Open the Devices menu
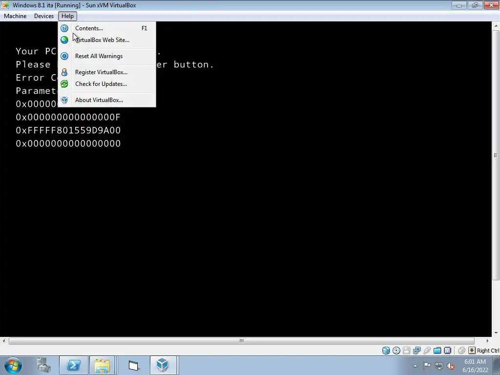The height and width of the screenshot is (375, 500). (x=43, y=16)
